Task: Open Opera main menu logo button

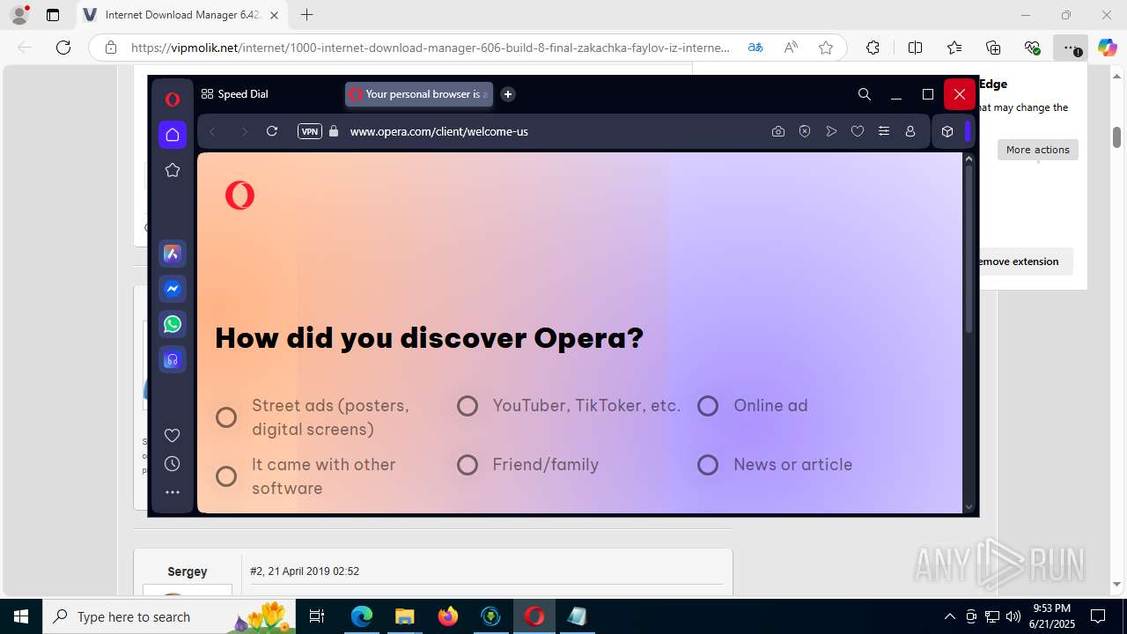Action: pos(173,100)
